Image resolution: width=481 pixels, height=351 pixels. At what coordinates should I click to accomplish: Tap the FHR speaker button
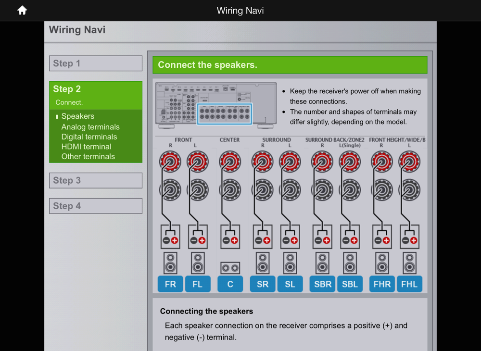pos(382,284)
